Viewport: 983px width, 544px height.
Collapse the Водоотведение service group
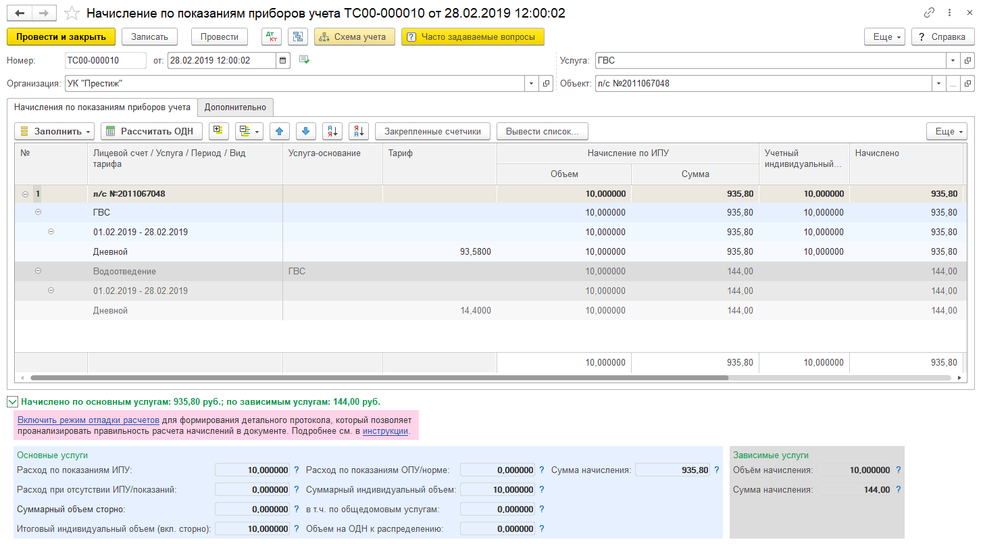coord(38,271)
